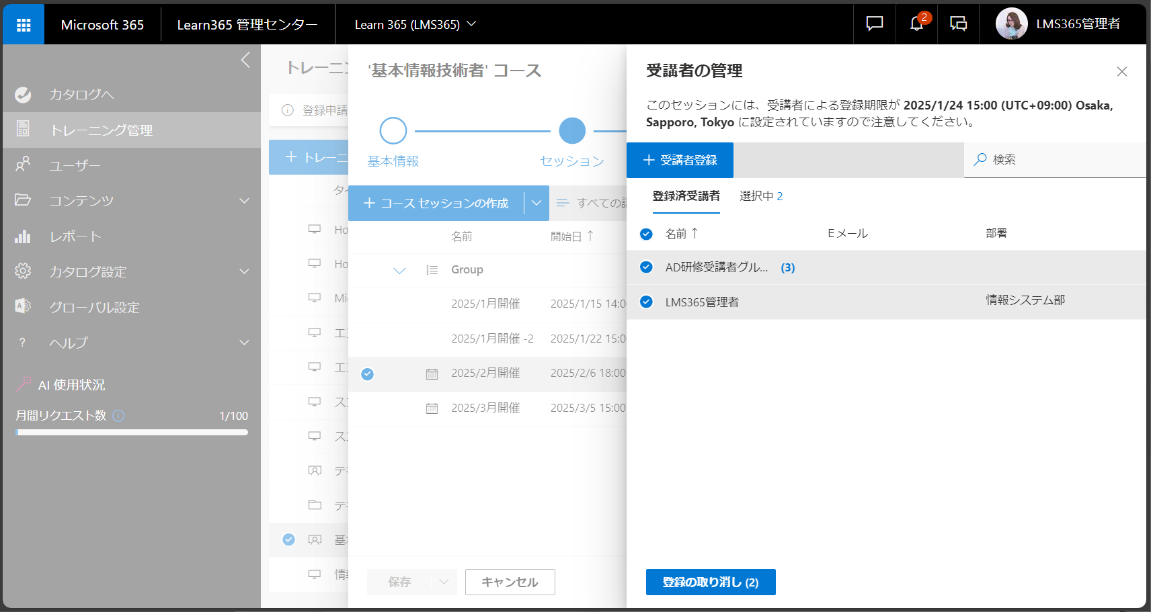Click the セッション step circle
The height and width of the screenshot is (612, 1151).
[x=572, y=131]
